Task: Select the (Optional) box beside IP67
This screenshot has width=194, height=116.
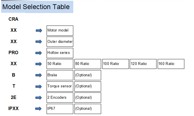Action: click(88, 109)
